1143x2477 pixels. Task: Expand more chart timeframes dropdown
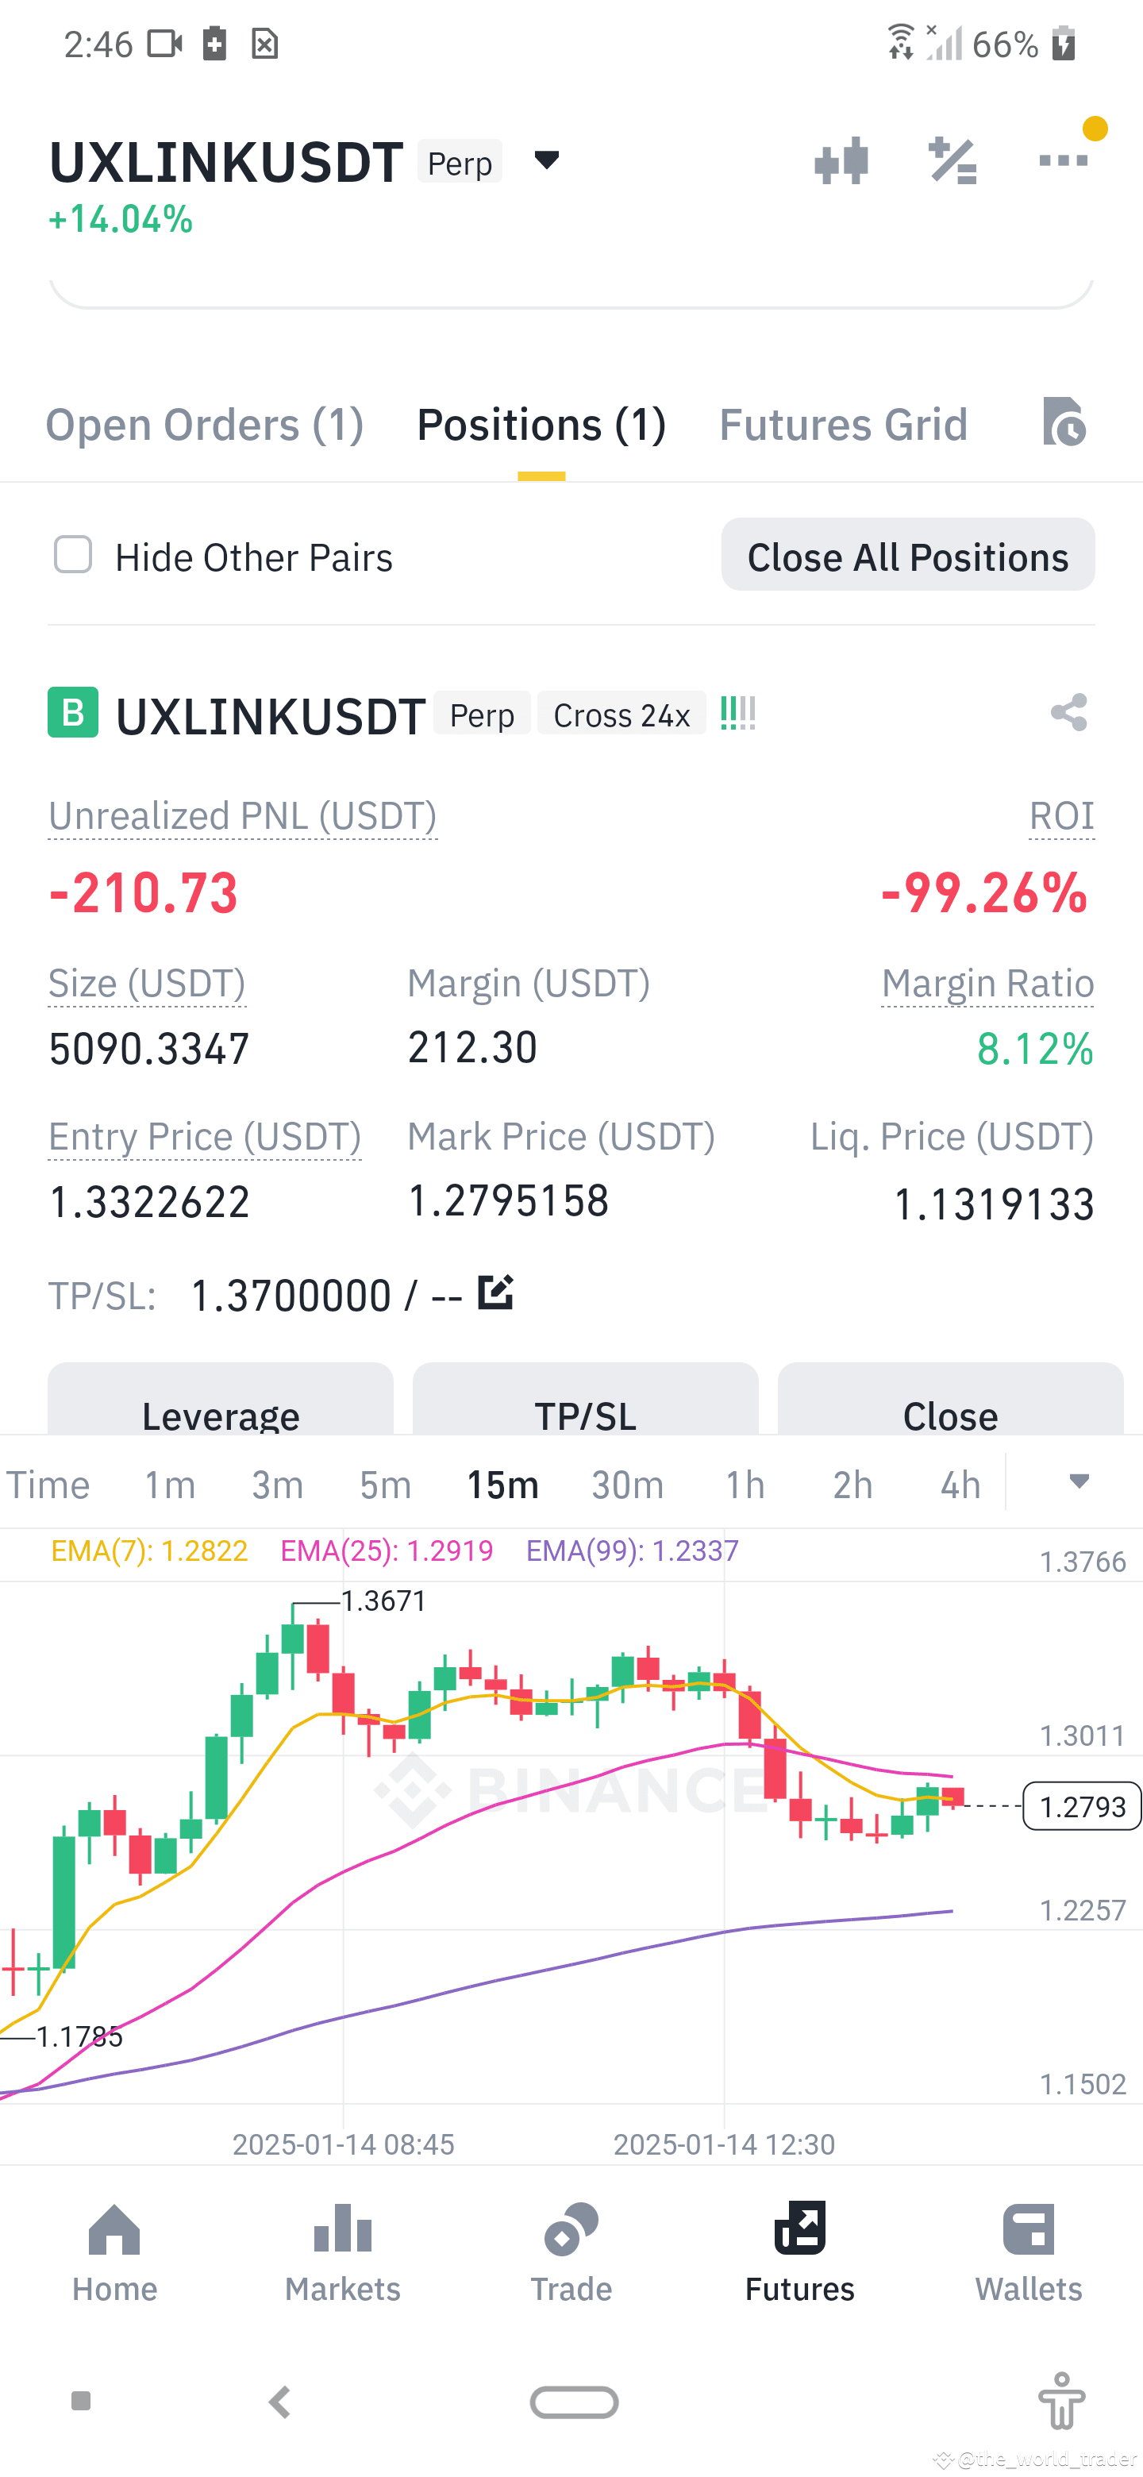1079,1481
